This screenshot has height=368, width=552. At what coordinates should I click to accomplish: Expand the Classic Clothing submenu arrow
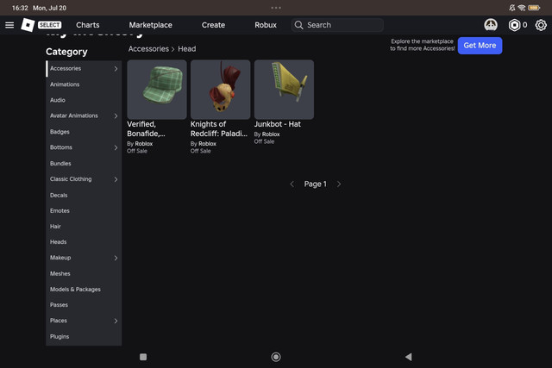[116, 179]
